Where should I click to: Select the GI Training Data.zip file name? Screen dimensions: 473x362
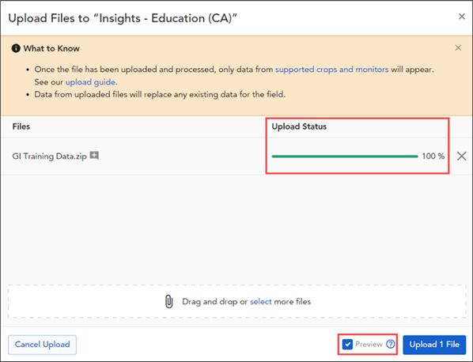tap(50, 156)
